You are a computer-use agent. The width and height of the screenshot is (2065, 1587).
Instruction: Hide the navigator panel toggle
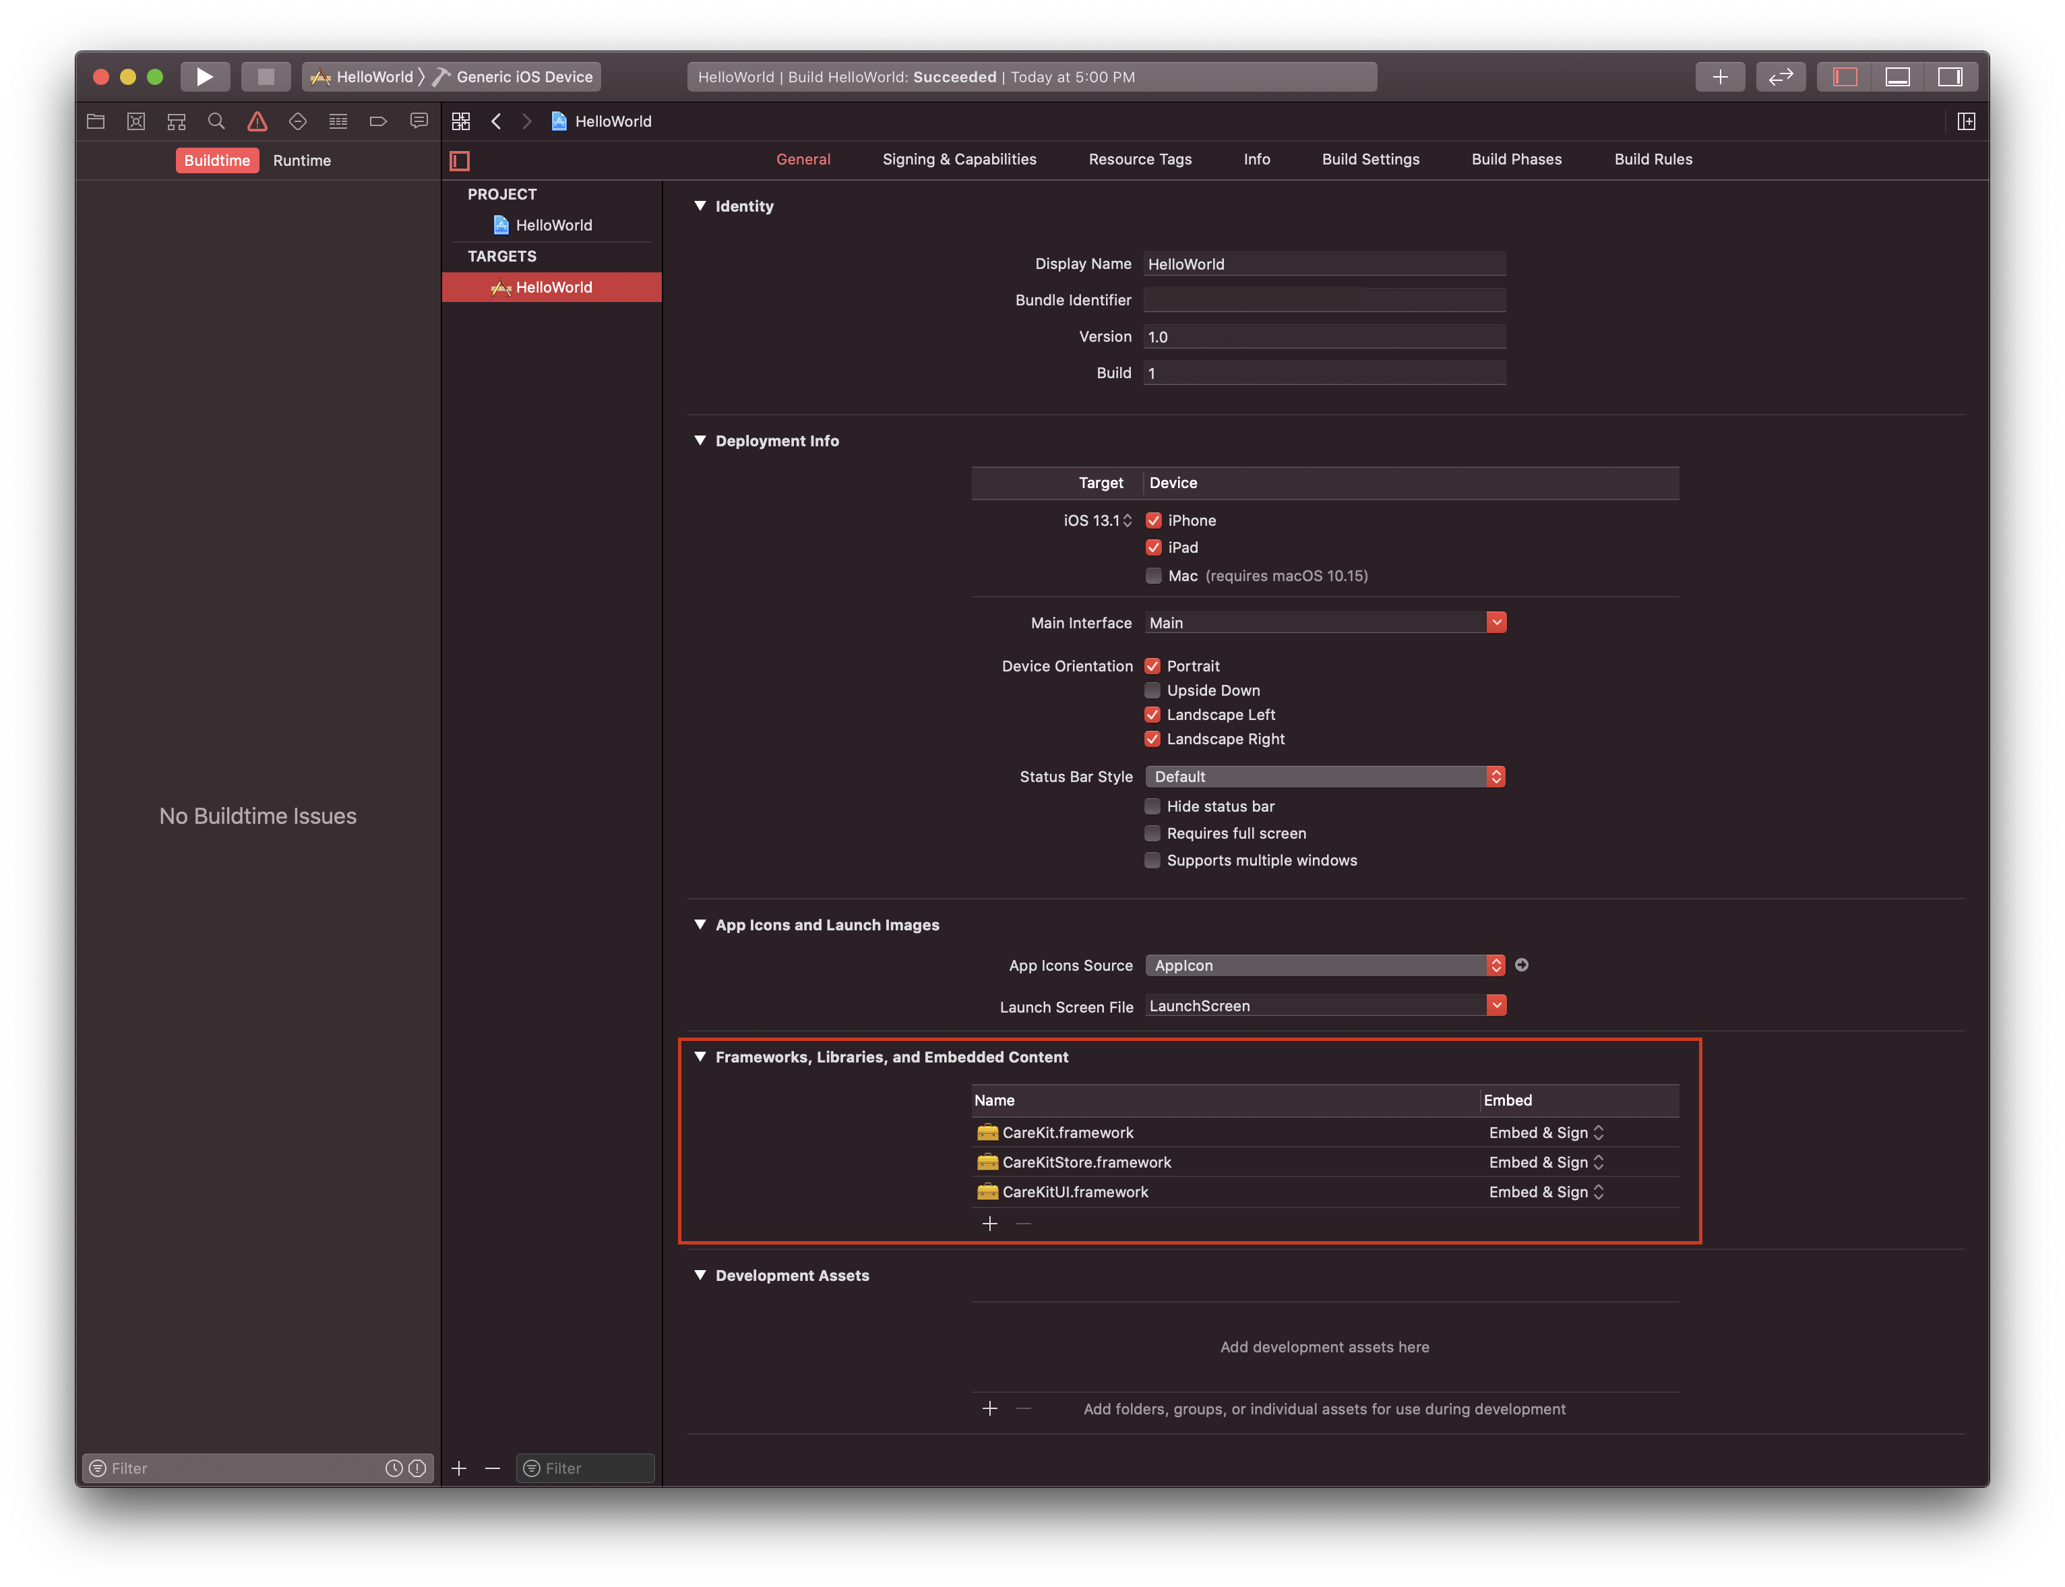1845,76
